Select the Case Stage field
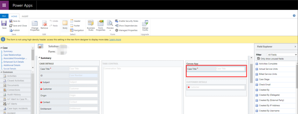The height and width of the screenshot is (114, 298). (275, 79)
